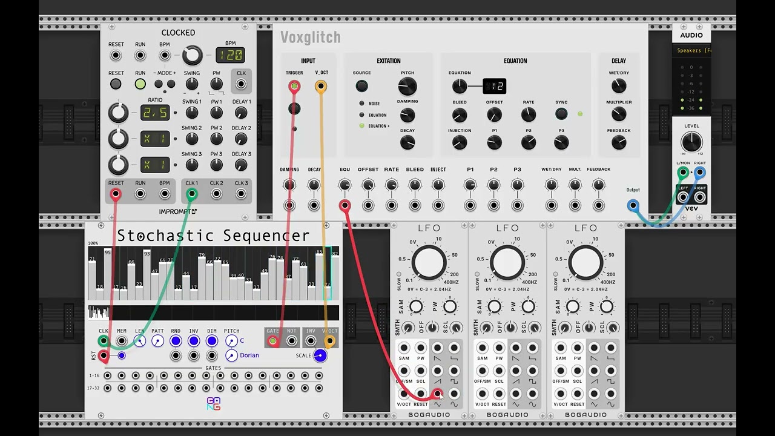Click the RATE knob in EQUATION section

pyautogui.click(x=529, y=114)
